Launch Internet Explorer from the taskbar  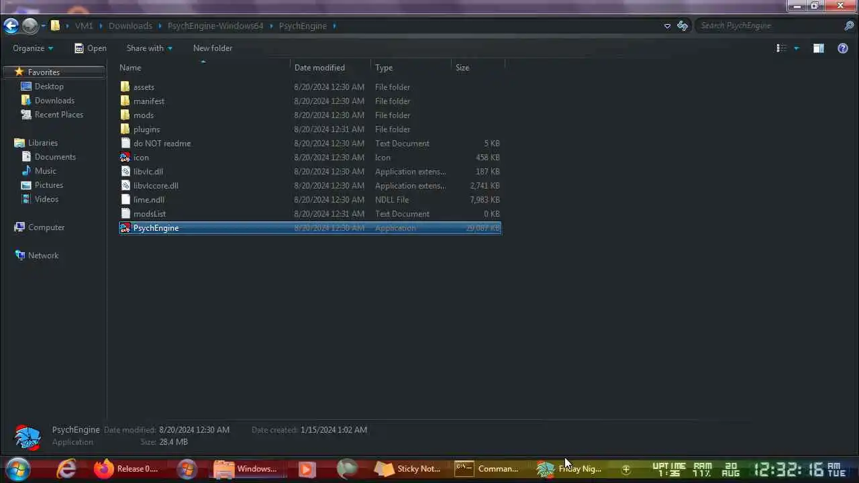click(66, 469)
